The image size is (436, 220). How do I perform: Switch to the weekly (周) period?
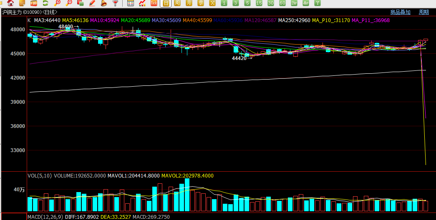178,3
